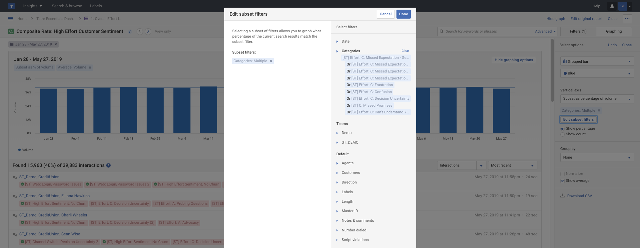
Task: Open the Grouped bar chart type dropdown
Action: click(597, 62)
